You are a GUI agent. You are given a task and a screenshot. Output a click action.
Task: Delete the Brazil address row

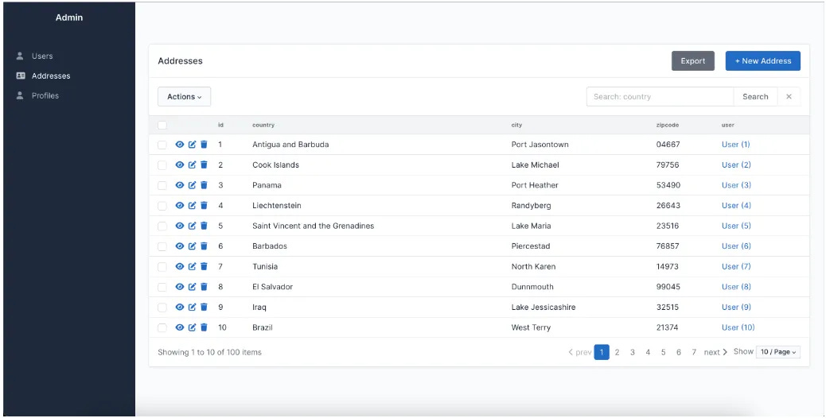click(204, 327)
